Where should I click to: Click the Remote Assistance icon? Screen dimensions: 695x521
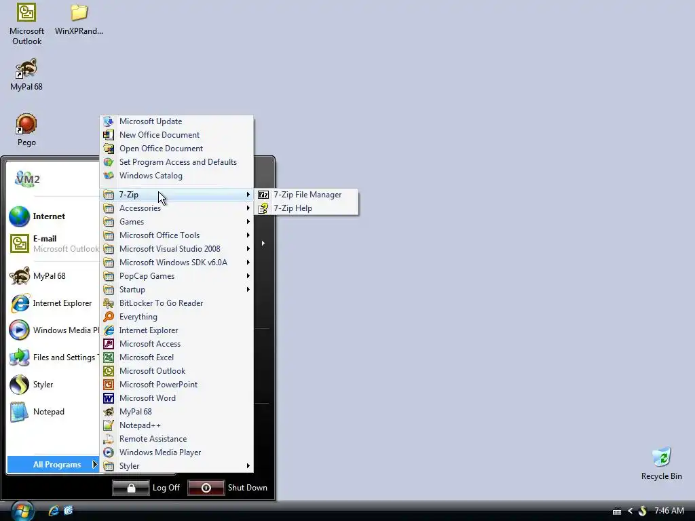(109, 439)
